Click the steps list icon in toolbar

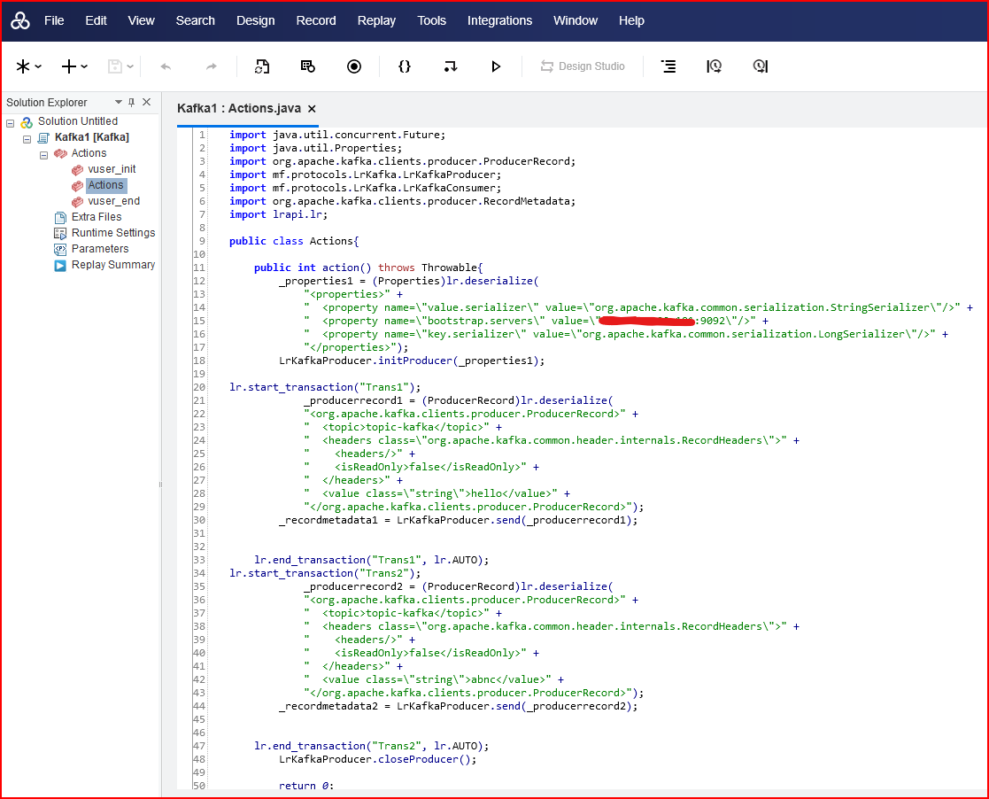pyautogui.click(x=668, y=66)
